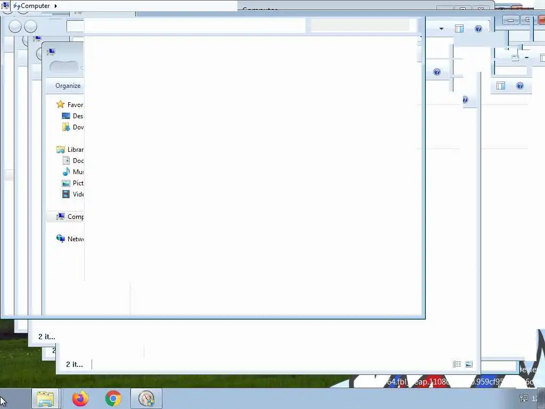
Task: Expand the arrow after the Computer breadcrumb
Action: (x=55, y=6)
